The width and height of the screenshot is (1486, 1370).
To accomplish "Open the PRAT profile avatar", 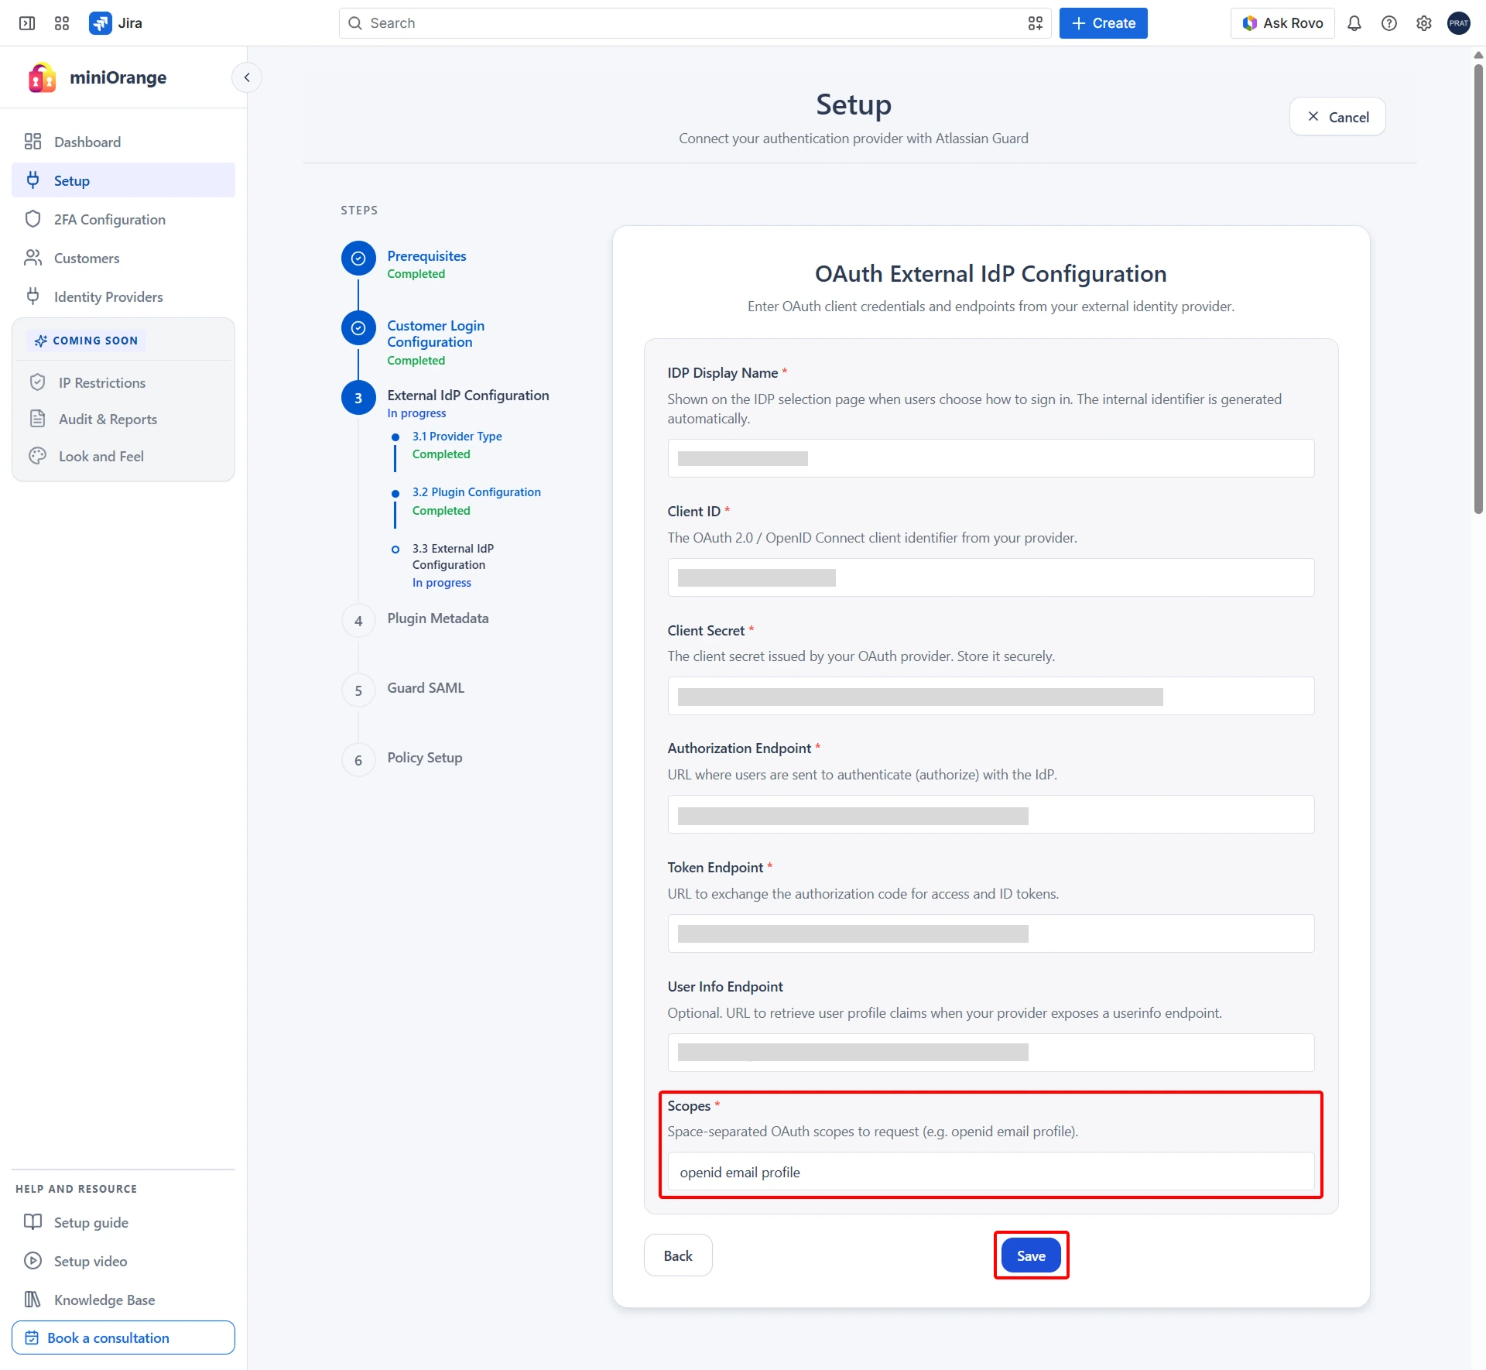I will [x=1459, y=23].
